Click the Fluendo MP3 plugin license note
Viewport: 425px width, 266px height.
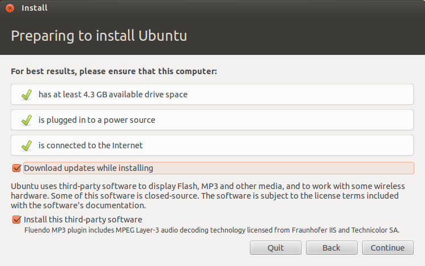point(211,230)
